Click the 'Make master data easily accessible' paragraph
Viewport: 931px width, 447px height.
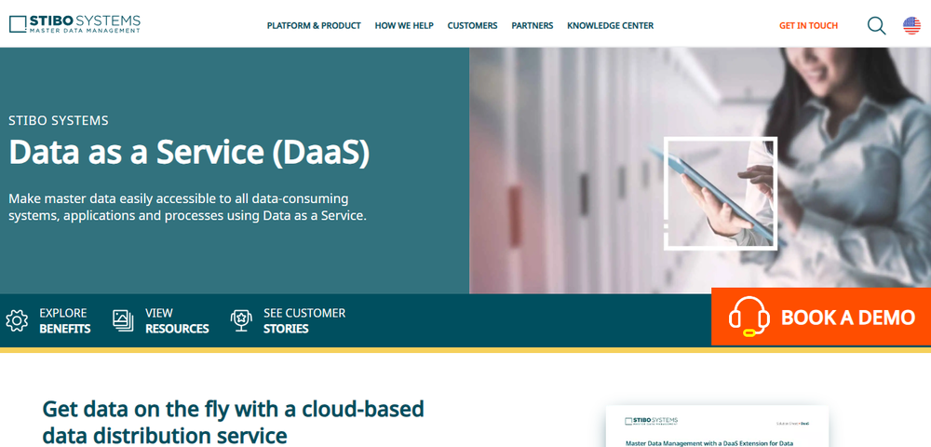[188, 207]
